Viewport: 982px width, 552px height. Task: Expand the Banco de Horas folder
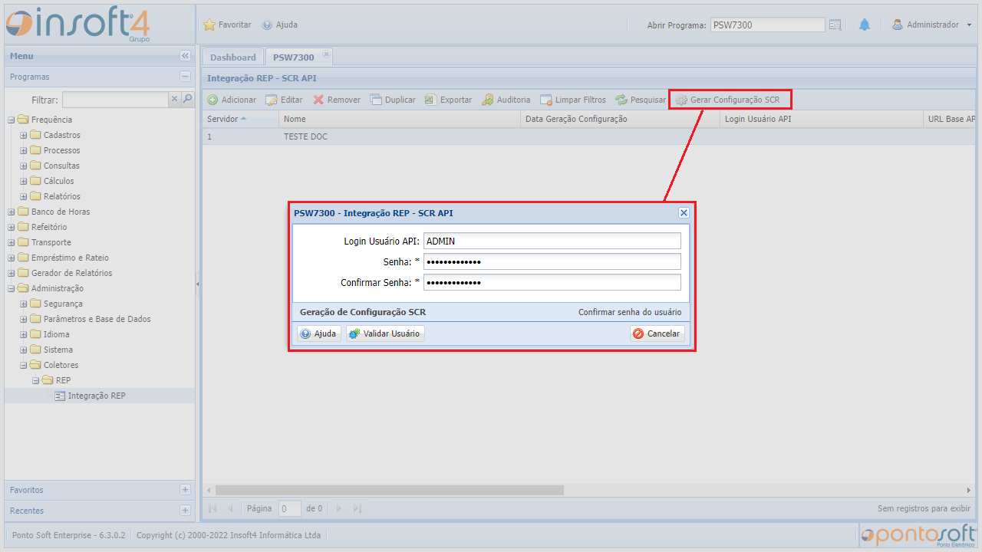pos(10,212)
